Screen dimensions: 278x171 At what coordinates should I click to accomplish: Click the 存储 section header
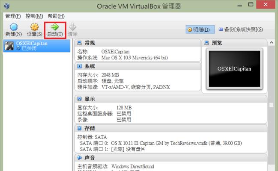point(171,128)
